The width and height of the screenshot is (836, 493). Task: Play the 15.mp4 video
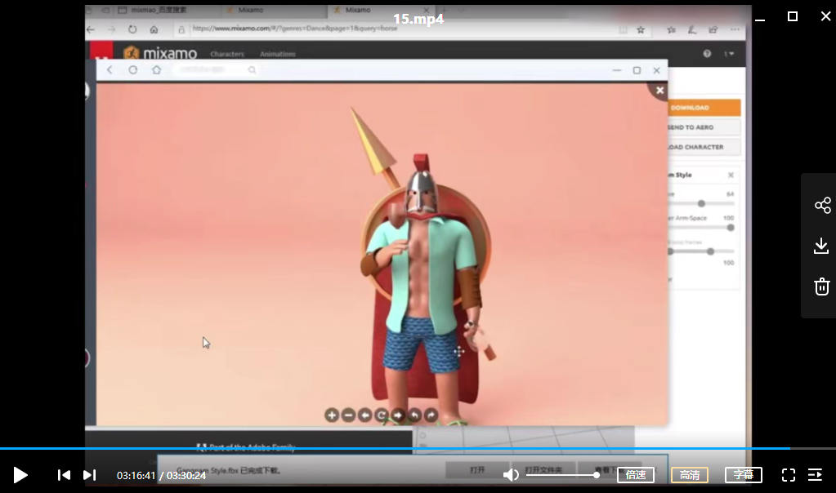(20, 475)
